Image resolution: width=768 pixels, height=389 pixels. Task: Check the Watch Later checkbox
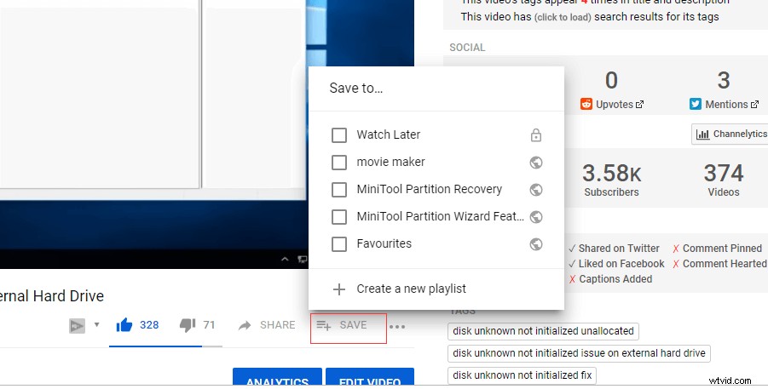339,135
